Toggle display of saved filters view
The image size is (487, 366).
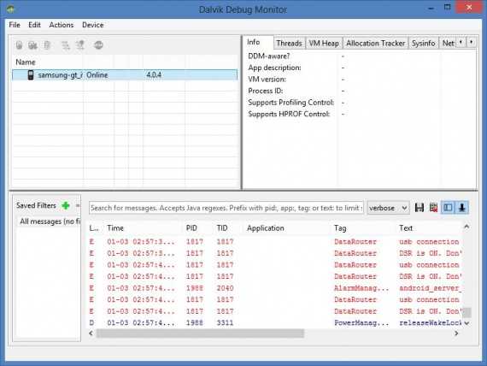coord(448,208)
